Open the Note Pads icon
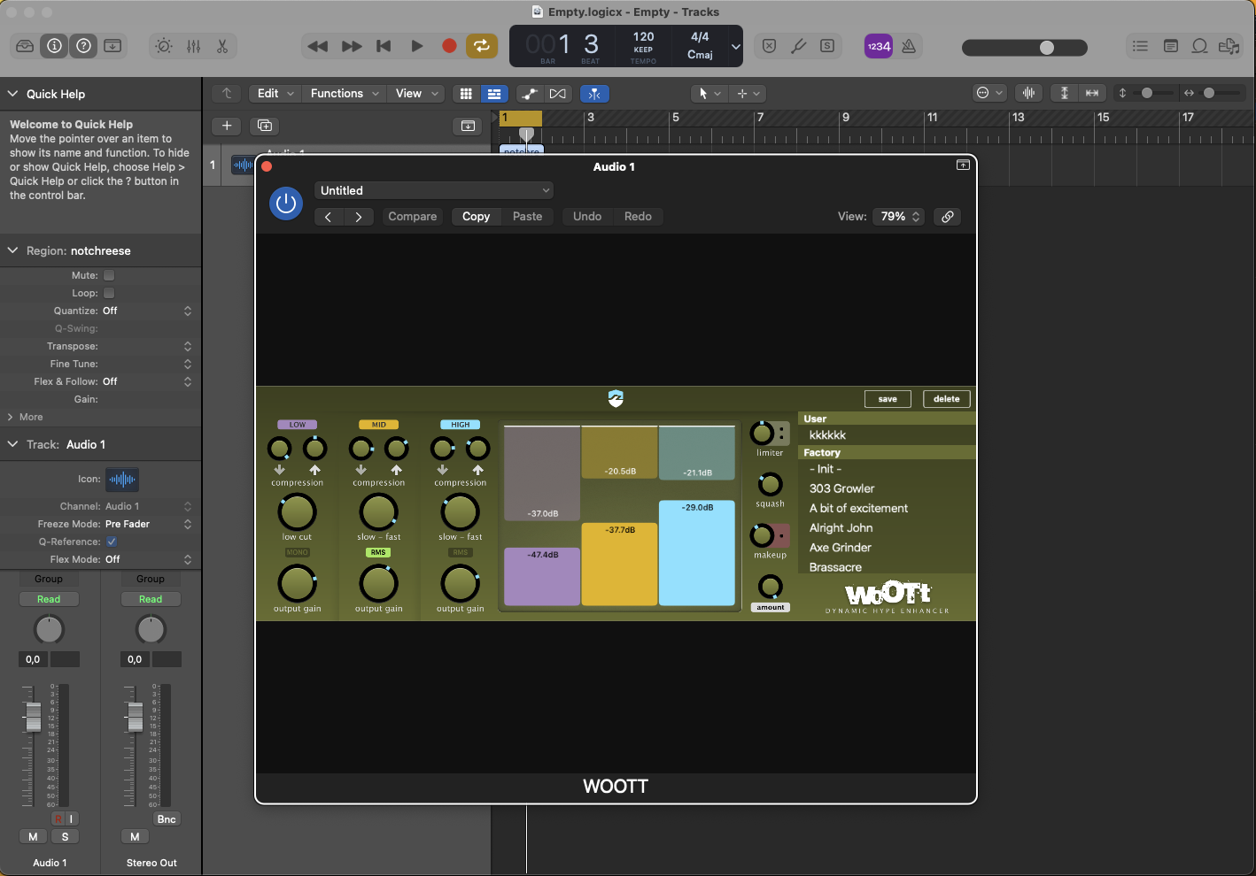The image size is (1256, 876). [x=1171, y=46]
